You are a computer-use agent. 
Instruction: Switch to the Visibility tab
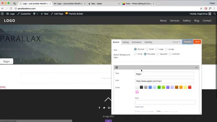pos(149,42)
